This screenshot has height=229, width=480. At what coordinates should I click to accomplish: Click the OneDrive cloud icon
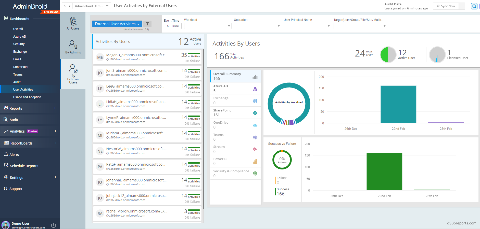pyautogui.click(x=255, y=125)
